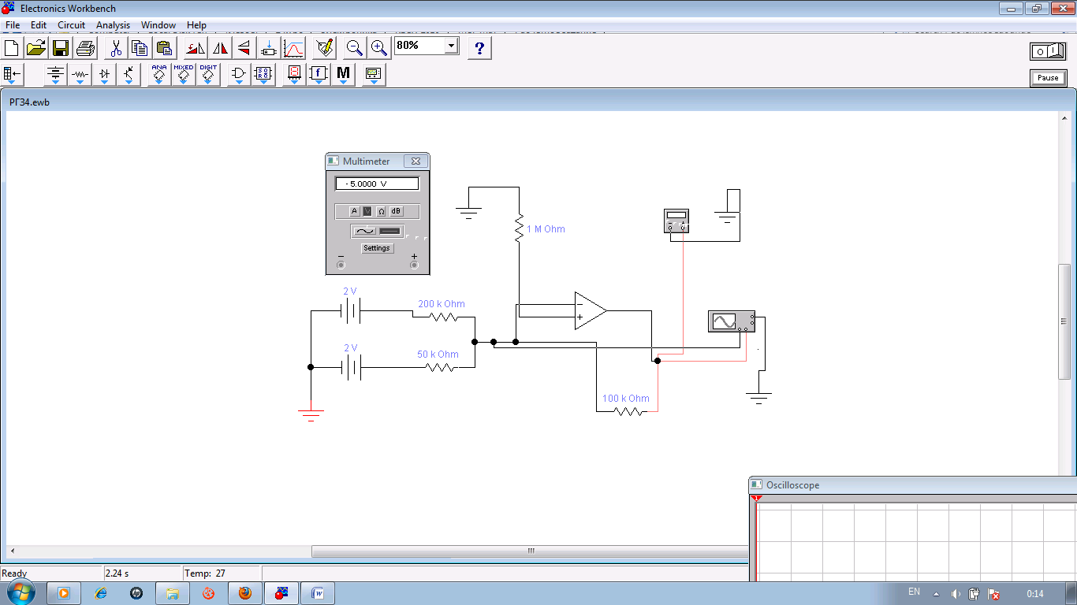The width and height of the screenshot is (1077, 605).
Task: Paste from clipboard icon
Action: [164, 48]
